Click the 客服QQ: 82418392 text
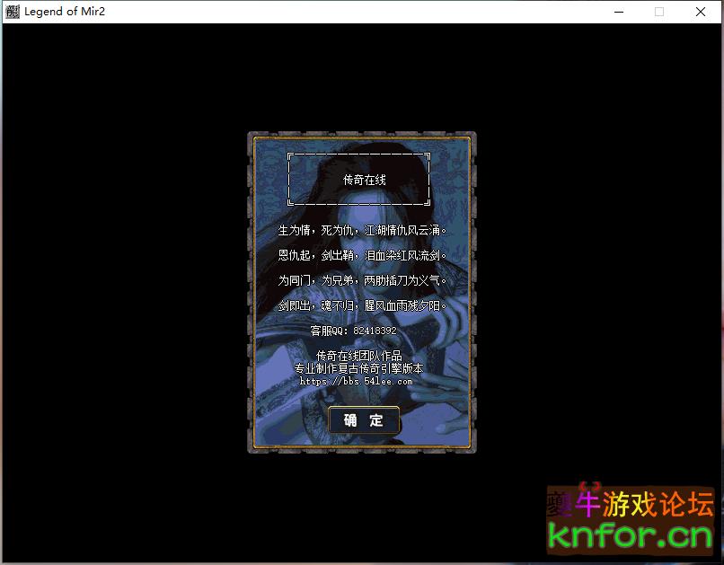724x565 pixels. 353,331
